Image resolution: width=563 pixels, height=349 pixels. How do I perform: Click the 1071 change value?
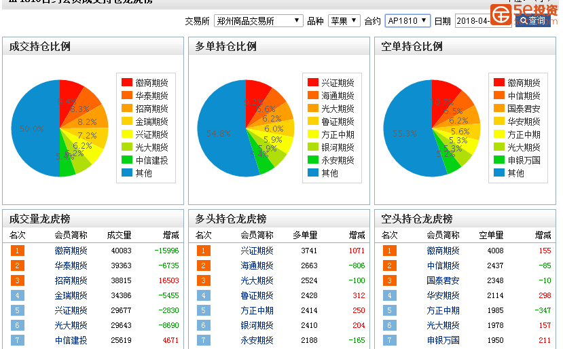pos(357,251)
